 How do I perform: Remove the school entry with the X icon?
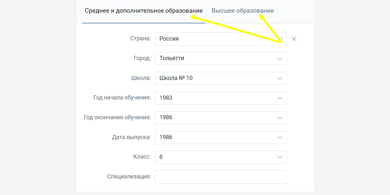[x=294, y=39]
